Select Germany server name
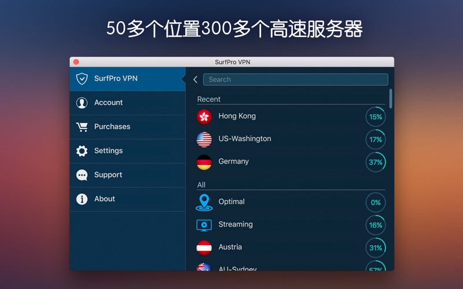The width and height of the screenshot is (463, 289). [x=234, y=162]
